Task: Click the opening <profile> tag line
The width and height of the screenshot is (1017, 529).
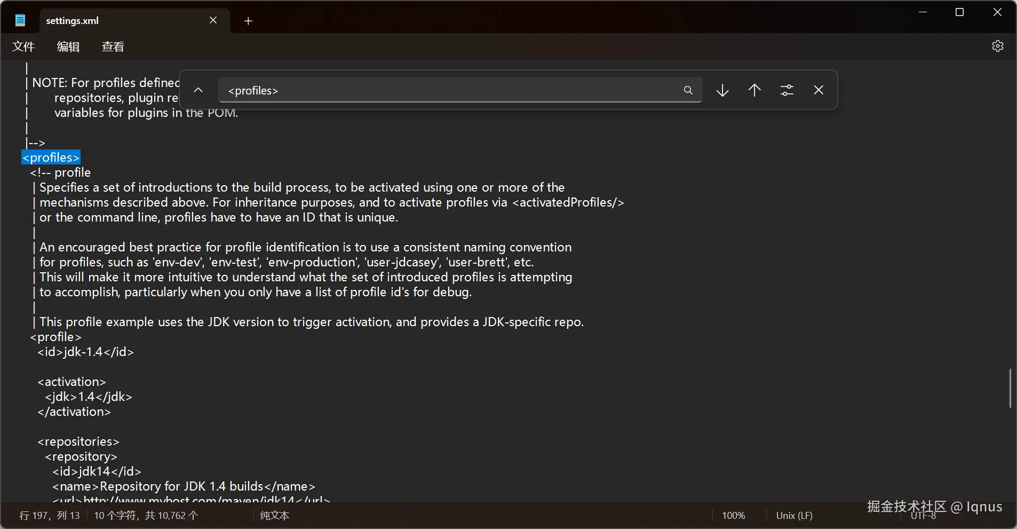Action: point(56,337)
